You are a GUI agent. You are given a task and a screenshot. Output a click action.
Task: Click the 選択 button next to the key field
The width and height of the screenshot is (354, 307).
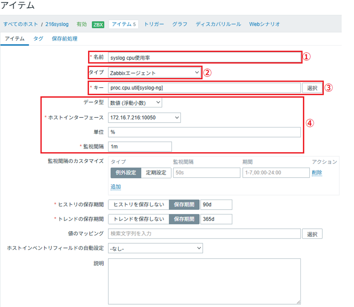312,88
